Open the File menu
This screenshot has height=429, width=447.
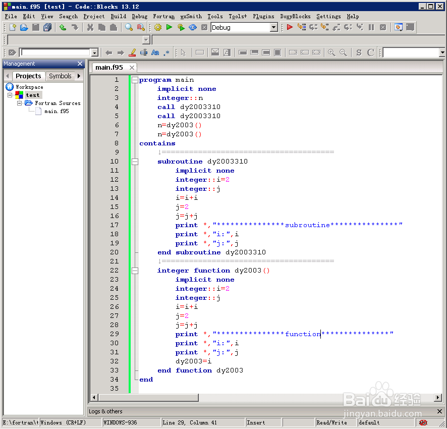[x=11, y=16]
